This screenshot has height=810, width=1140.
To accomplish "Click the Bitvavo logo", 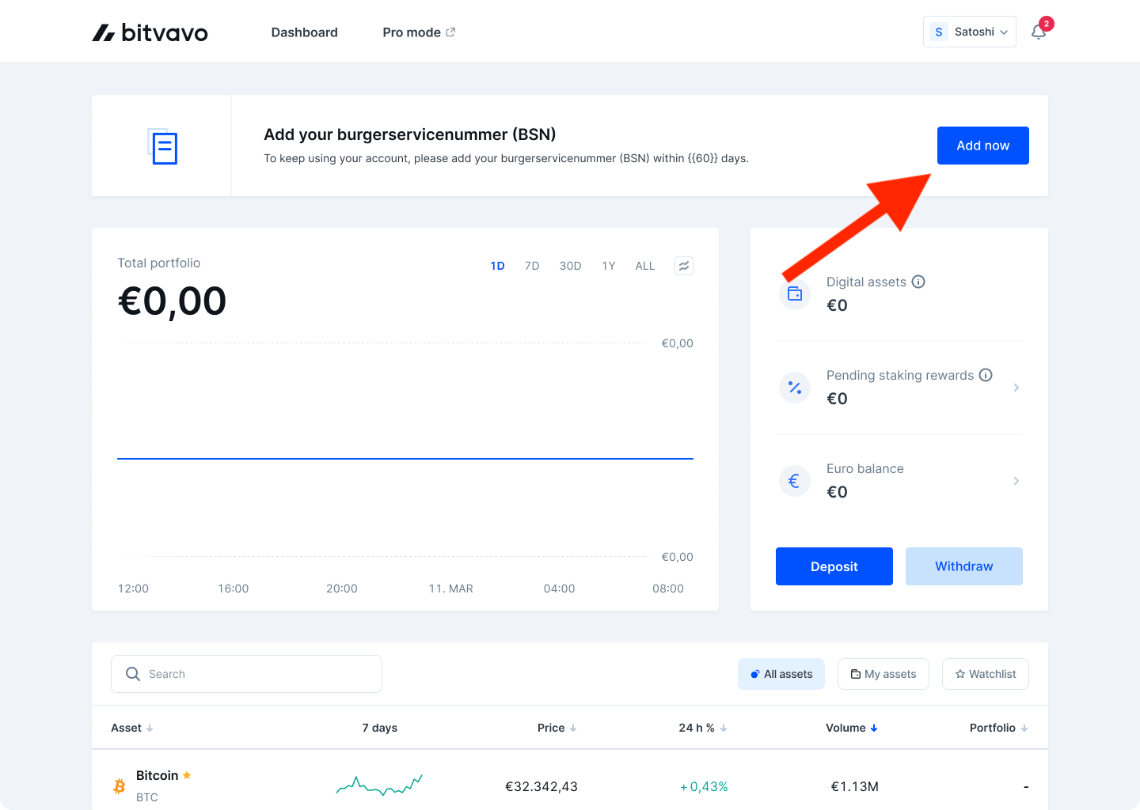I will [150, 32].
